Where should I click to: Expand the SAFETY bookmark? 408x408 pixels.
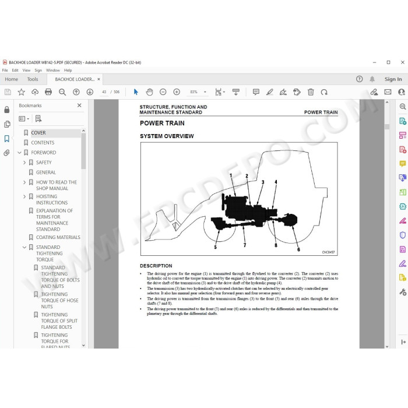coord(24,163)
